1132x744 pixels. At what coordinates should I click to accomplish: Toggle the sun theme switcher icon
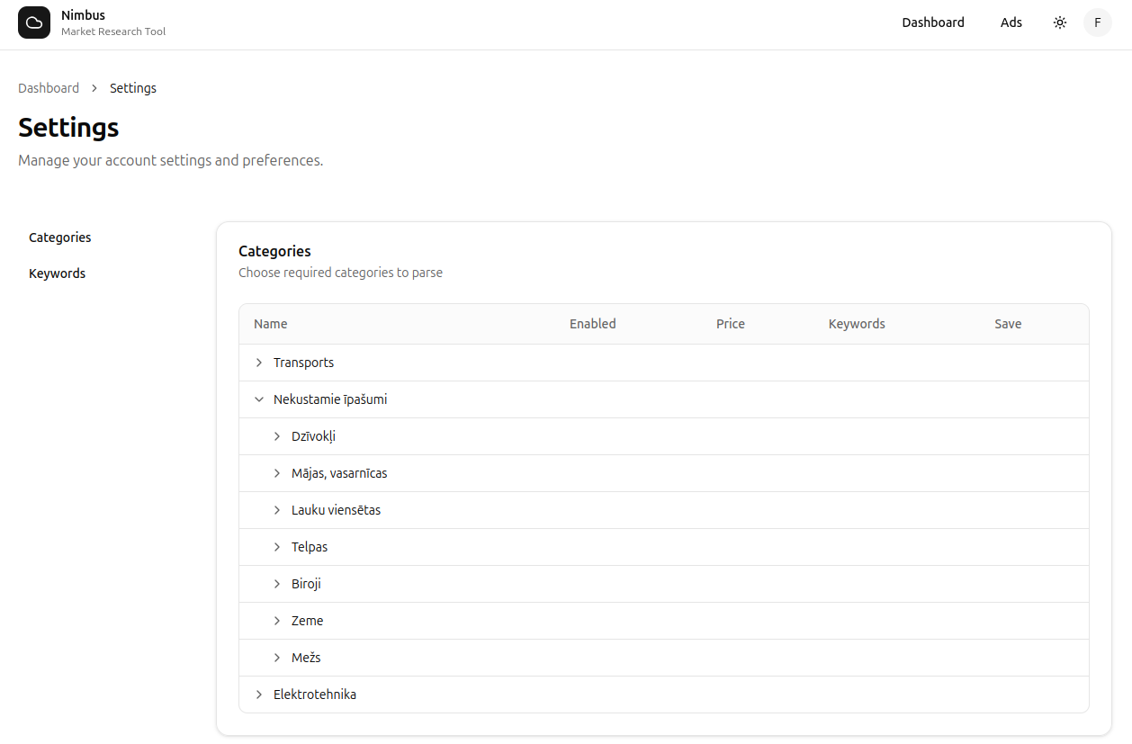point(1060,22)
